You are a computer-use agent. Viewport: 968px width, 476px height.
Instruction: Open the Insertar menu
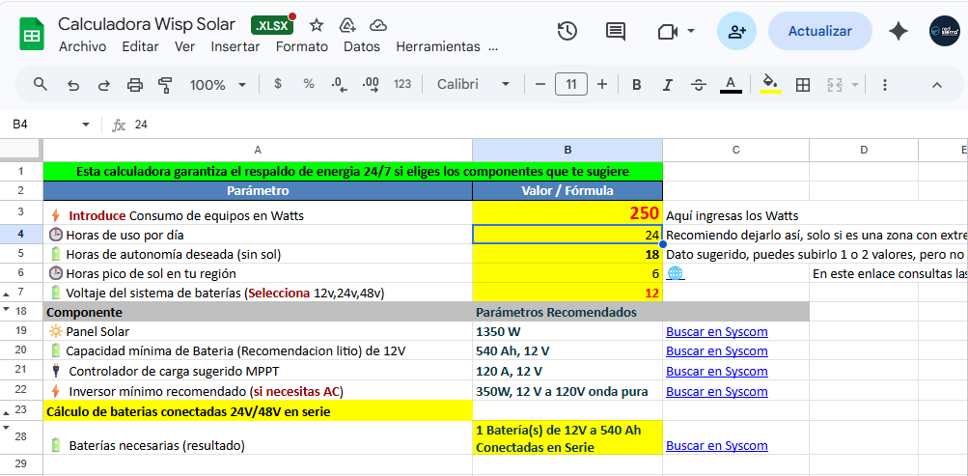pos(235,46)
